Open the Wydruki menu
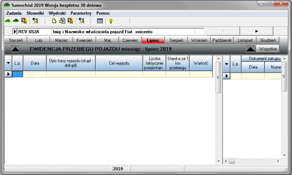This screenshot has width=292, height=175. [57, 13]
